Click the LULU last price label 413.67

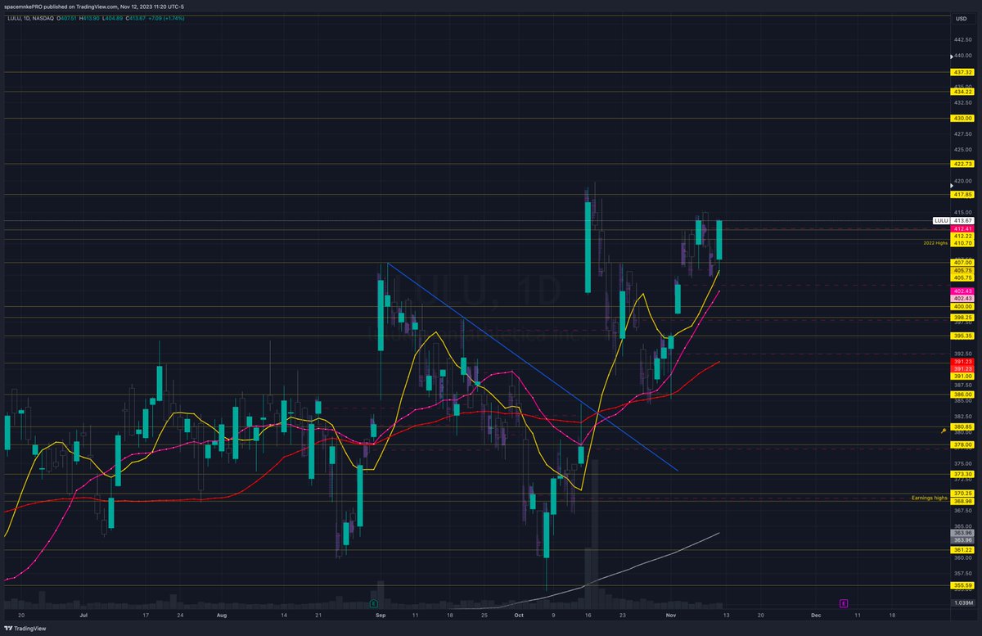(962, 221)
